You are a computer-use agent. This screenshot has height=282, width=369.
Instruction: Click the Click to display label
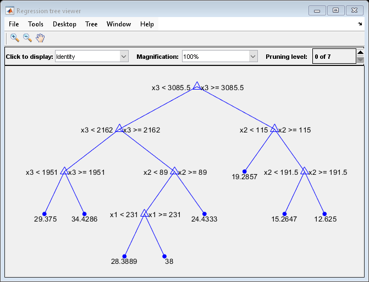(x=29, y=57)
